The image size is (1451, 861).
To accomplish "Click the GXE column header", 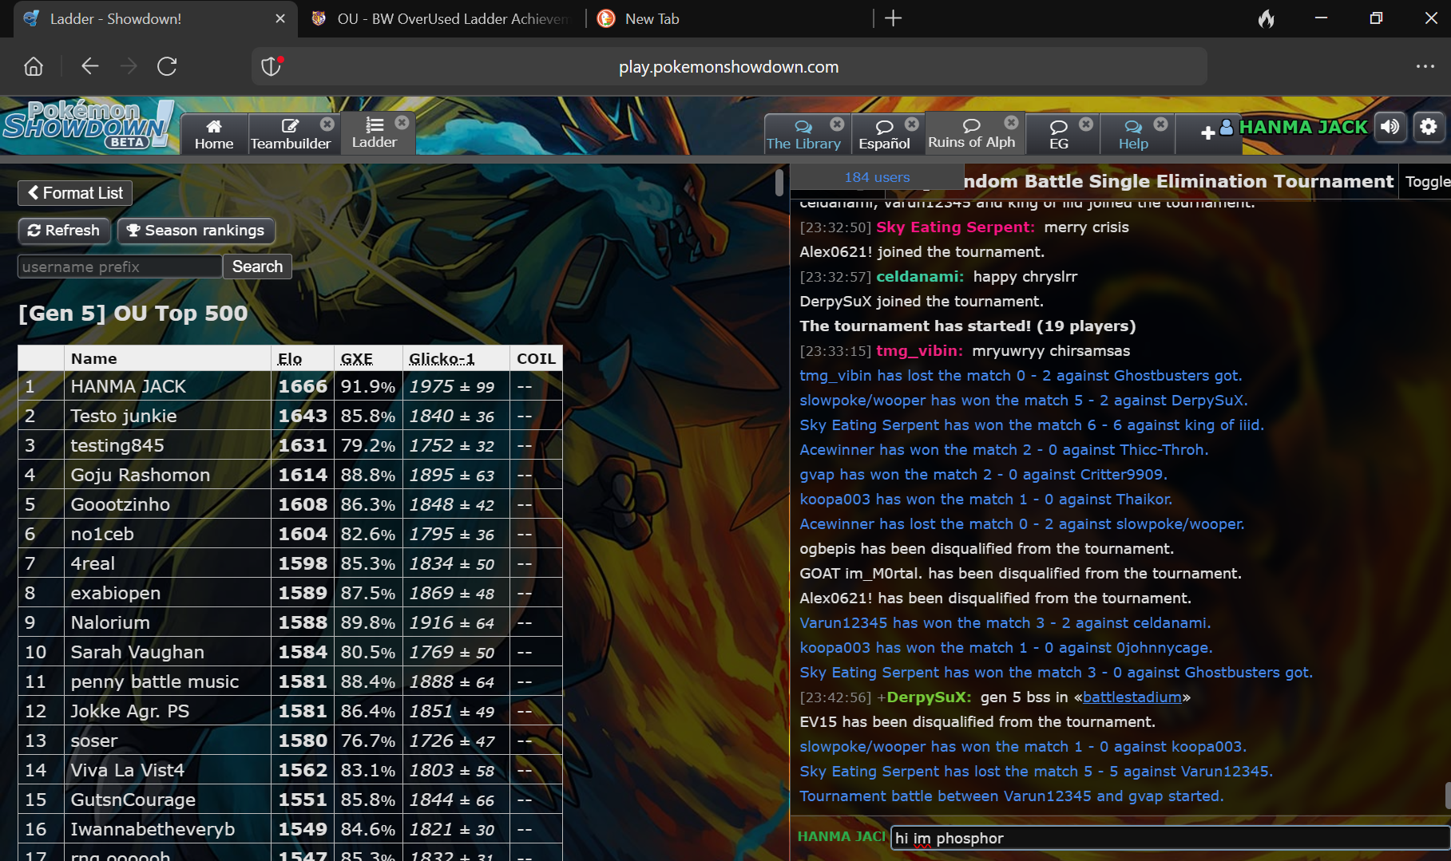I will click(x=357, y=359).
